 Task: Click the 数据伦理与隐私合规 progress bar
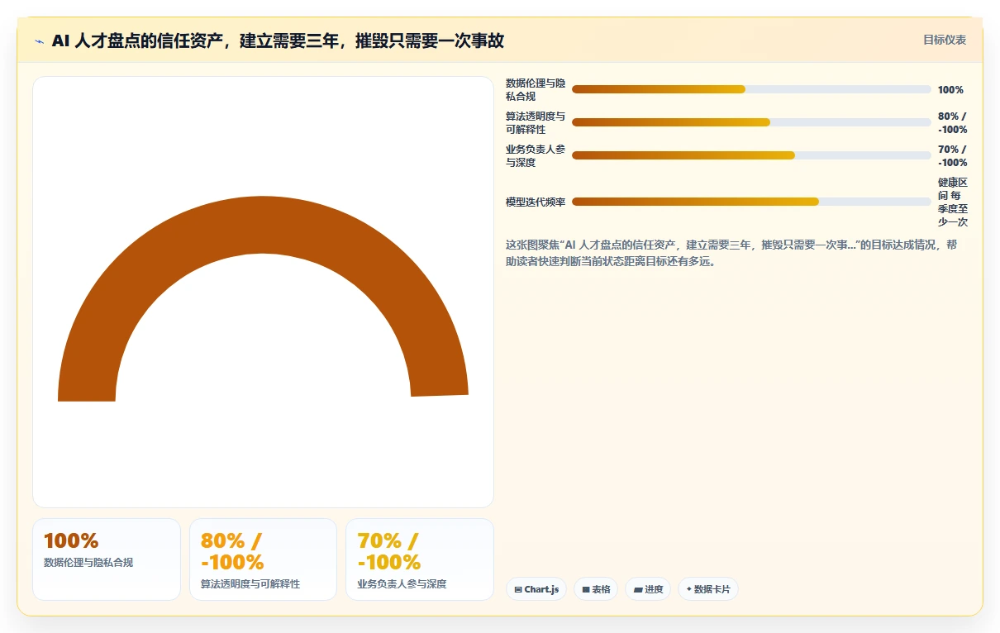pyautogui.click(x=751, y=89)
